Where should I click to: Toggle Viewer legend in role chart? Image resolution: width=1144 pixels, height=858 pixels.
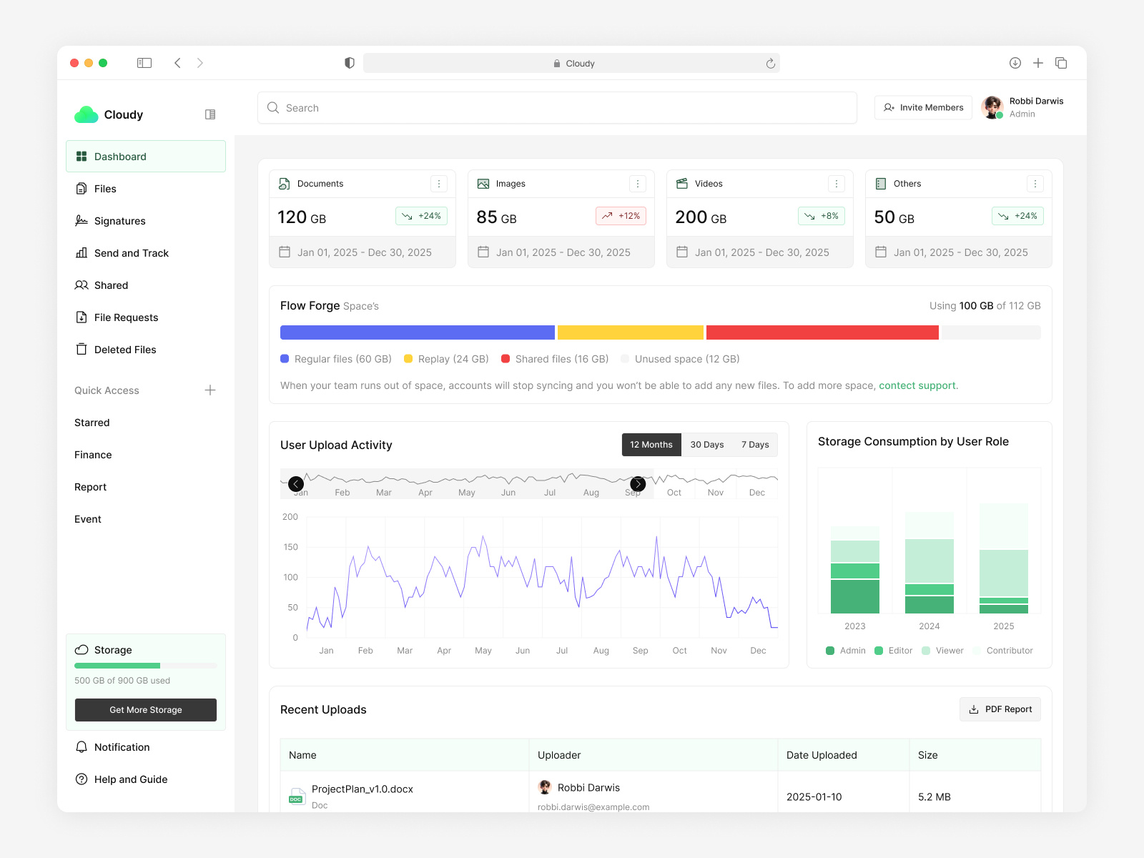point(942,650)
